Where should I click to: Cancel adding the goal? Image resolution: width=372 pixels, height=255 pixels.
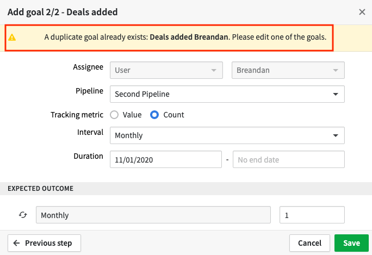(x=309, y=243)
